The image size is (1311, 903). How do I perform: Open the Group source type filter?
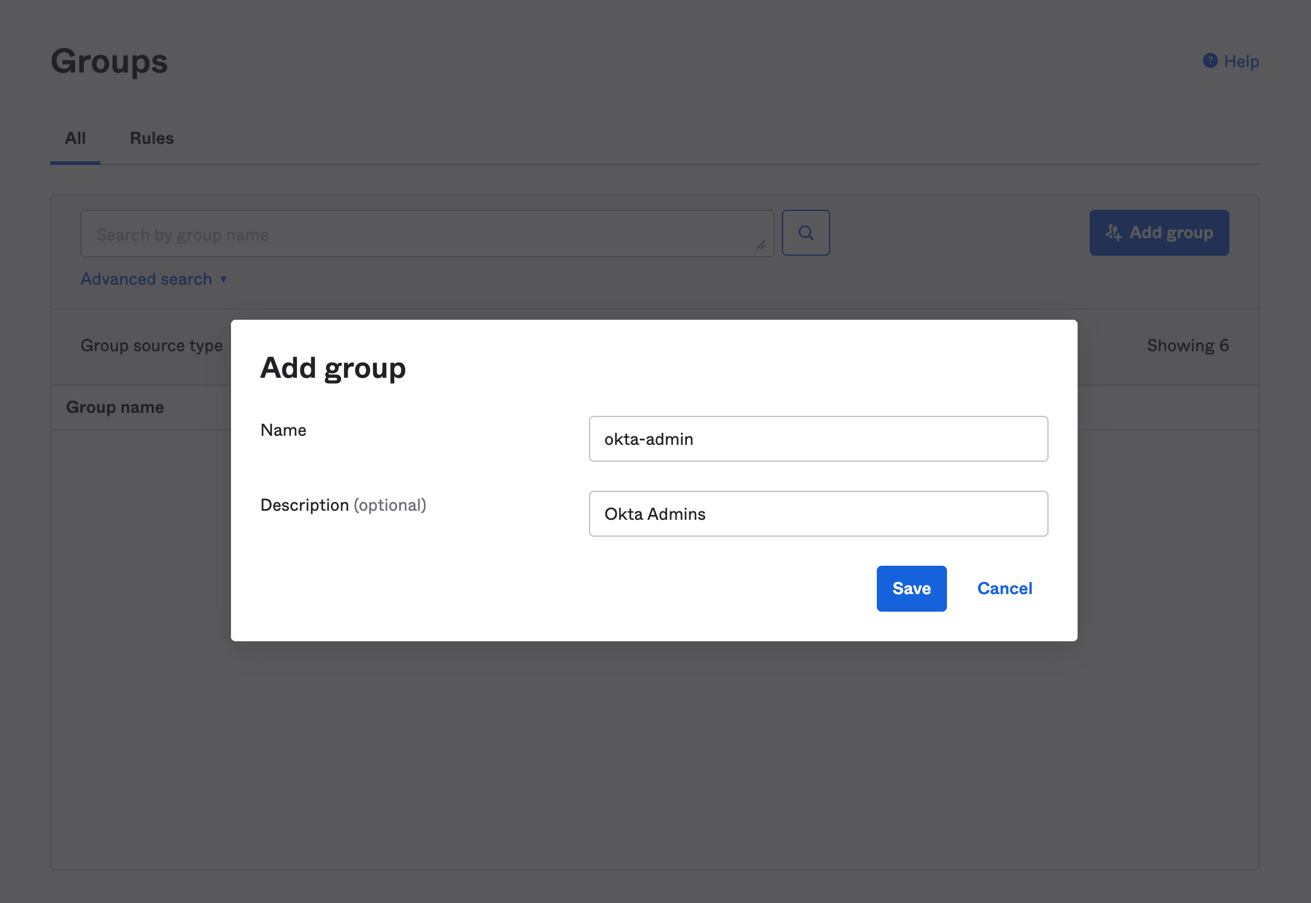click(151, 345)
